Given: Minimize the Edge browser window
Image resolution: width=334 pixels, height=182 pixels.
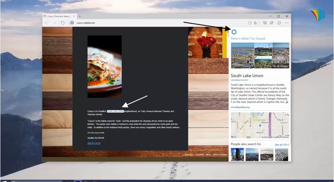Looking at the screenshot, I should point(270,16).
